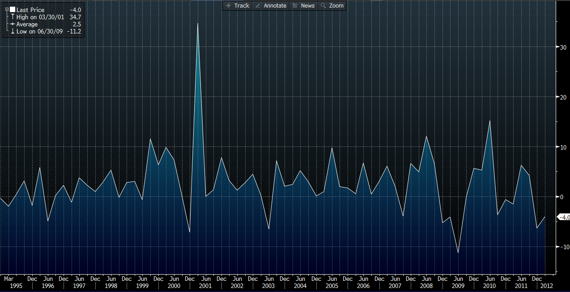Click the Low marker icon in legend
The width and height of the screenshot is (570, 292).
coord(13,32)
